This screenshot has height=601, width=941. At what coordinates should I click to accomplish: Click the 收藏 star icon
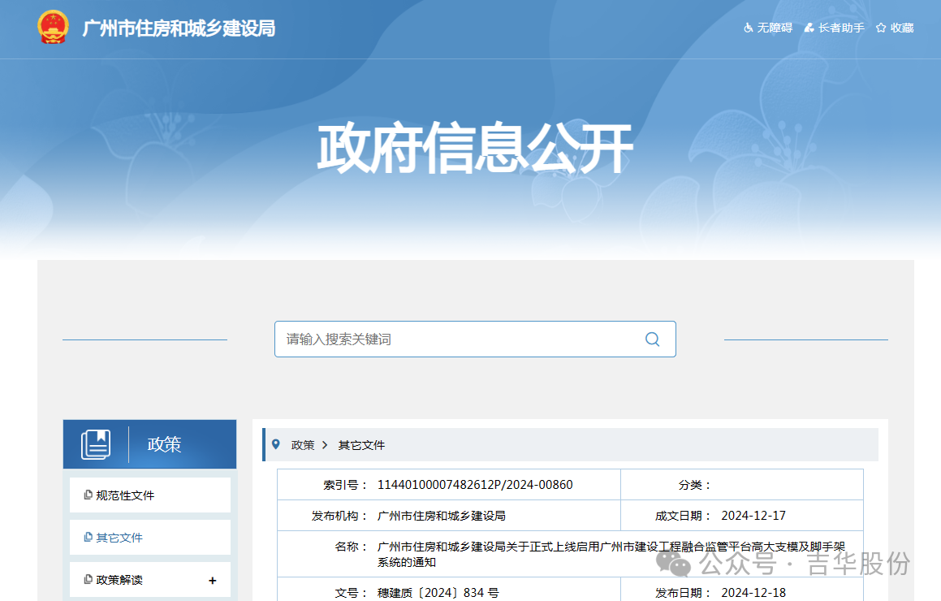tap(881, 28)
